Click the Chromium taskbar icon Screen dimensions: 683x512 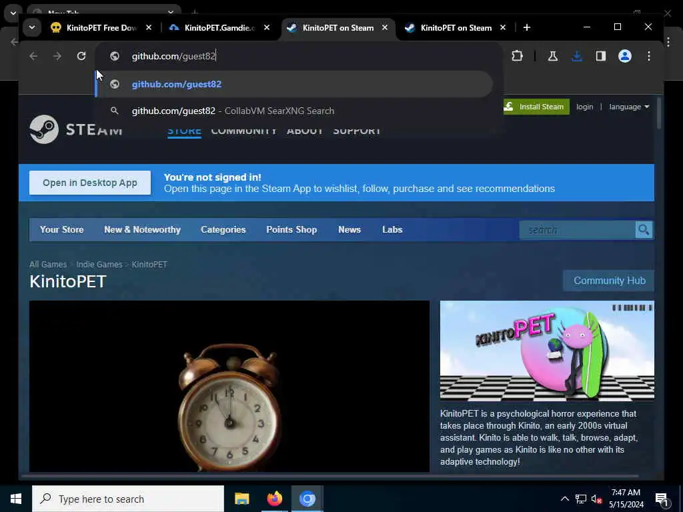(307, 499)
